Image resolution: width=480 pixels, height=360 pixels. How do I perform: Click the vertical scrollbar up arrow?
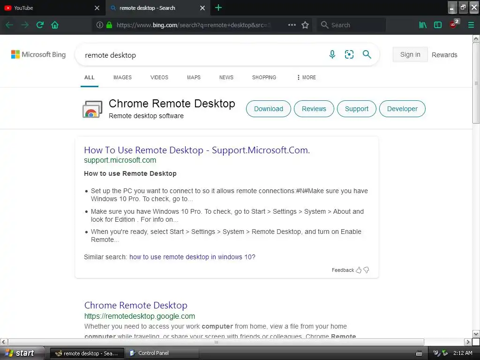[476, 38]
